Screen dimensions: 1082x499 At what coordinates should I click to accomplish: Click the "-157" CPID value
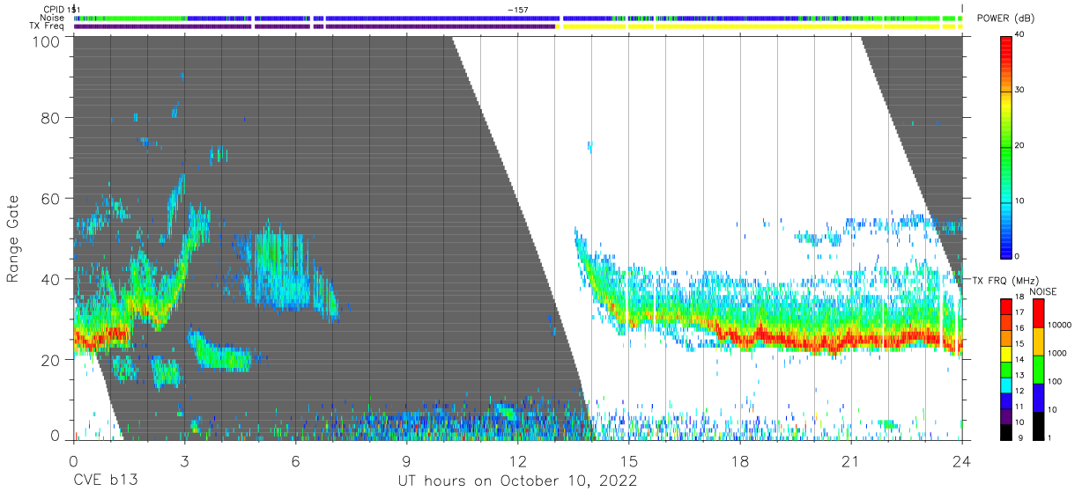(518, 10)
